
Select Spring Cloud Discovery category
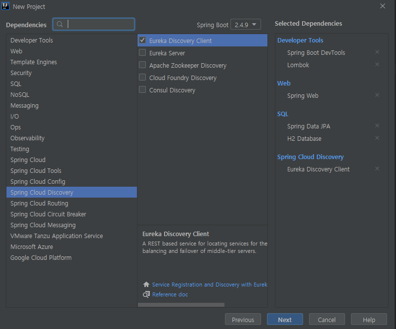tap(72, 192)
